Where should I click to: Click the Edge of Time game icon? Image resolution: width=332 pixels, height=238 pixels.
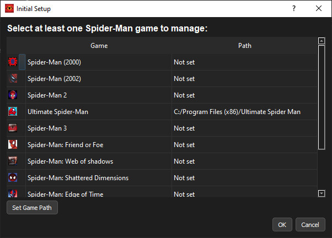click(13, 193)
